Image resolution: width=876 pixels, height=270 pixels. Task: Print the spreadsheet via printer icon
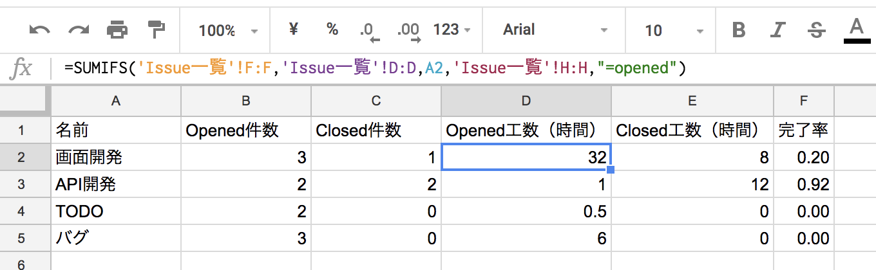click(x=117, y=30)
